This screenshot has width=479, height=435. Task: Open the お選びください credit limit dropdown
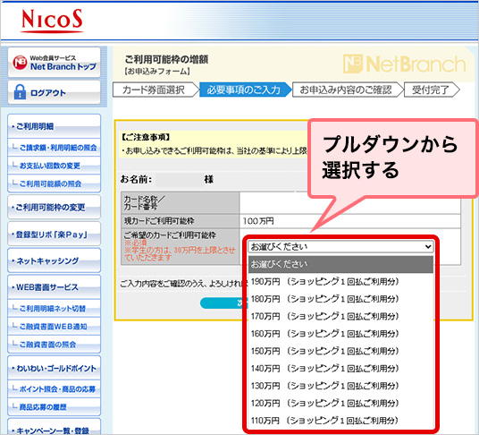[340, 246]
